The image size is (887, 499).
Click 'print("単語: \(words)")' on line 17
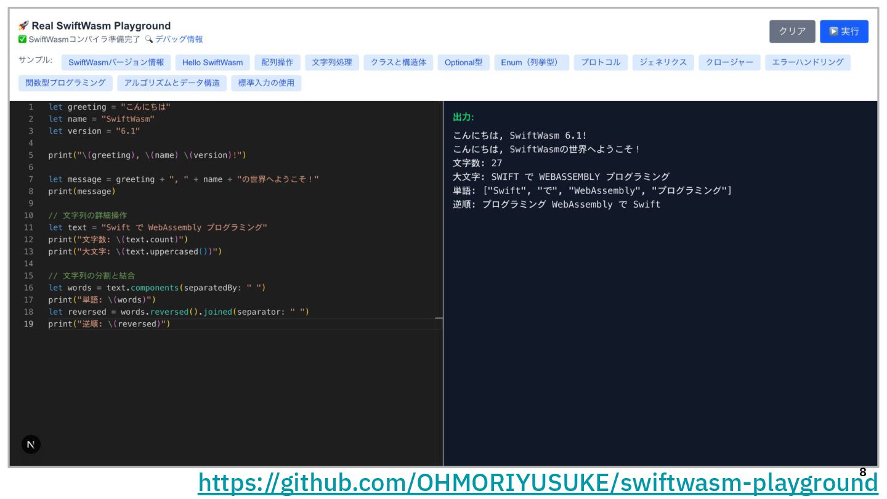[102, 299]
